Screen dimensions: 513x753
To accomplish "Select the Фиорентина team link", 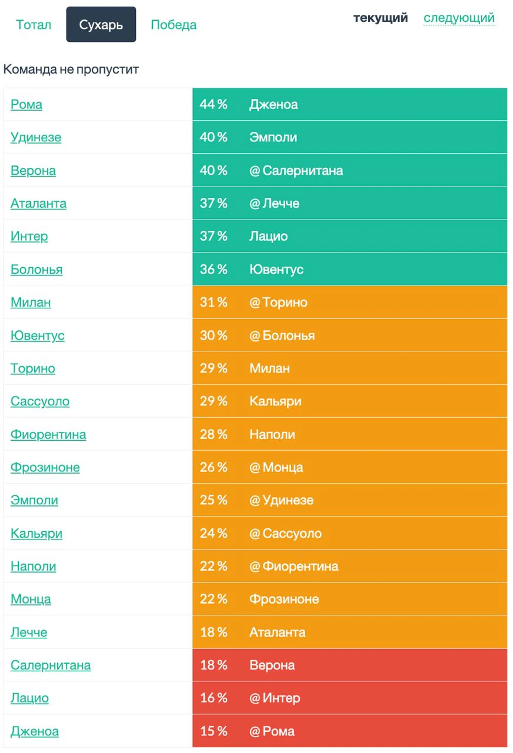I will click(48, 434).
